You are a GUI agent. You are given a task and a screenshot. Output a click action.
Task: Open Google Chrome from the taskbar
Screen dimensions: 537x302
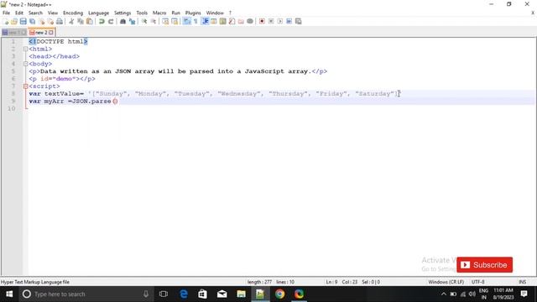[279, 294]
